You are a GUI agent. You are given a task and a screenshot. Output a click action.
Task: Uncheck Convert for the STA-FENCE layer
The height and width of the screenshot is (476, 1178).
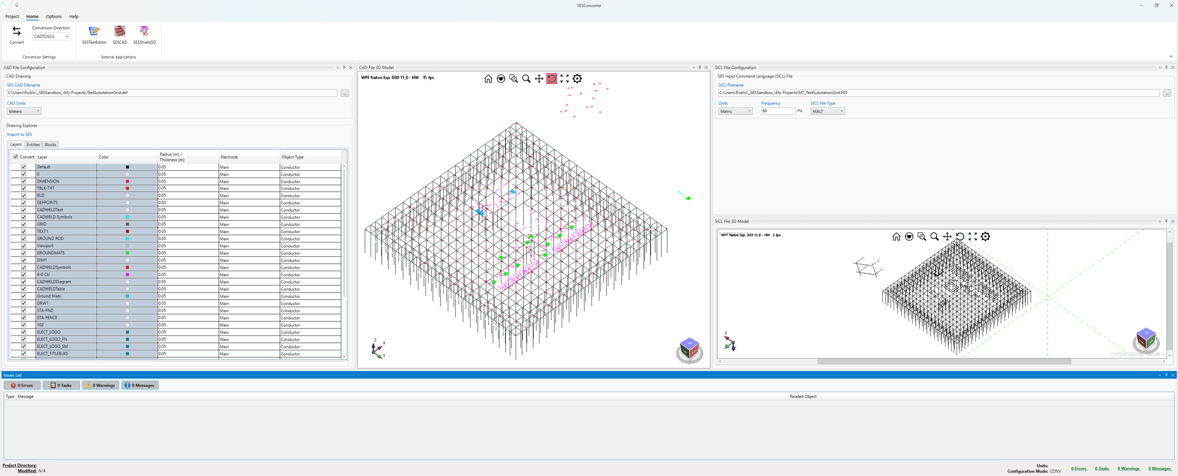pyautogui.click(x=23, y=318)
